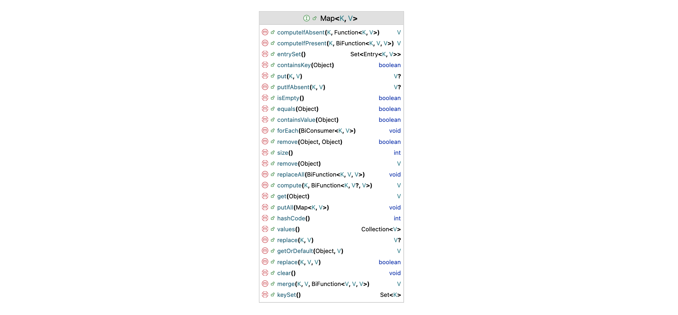Select the getOrDefault method name

coord(295,251)
